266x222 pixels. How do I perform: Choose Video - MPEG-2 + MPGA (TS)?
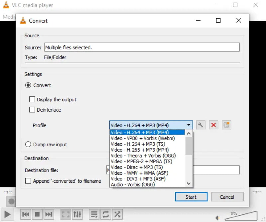click(147, 161)
